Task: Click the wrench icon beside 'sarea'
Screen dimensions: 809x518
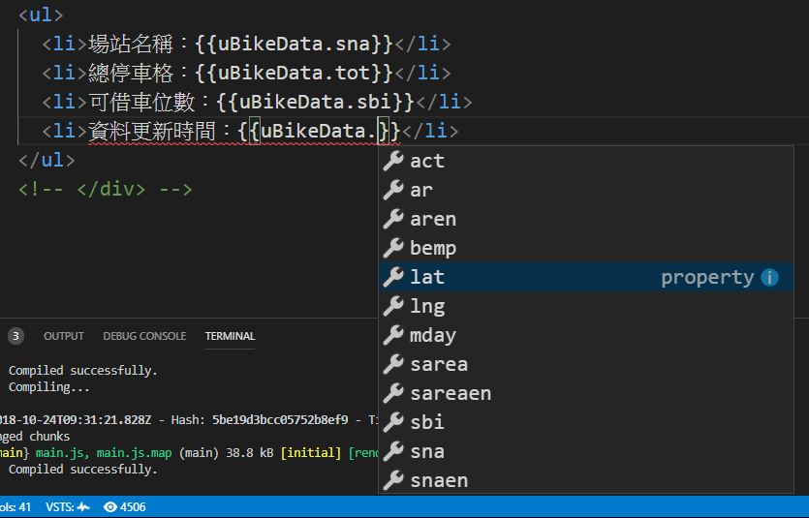Action: coord(393,364)
